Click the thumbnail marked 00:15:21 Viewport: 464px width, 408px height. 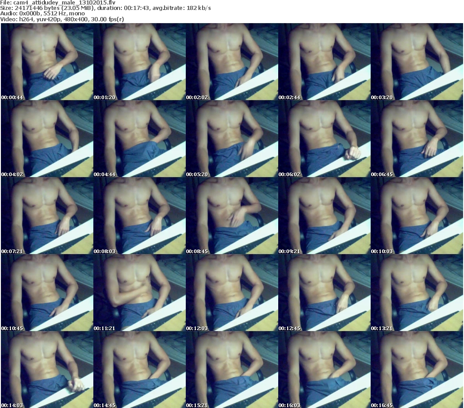coord(232,370)
